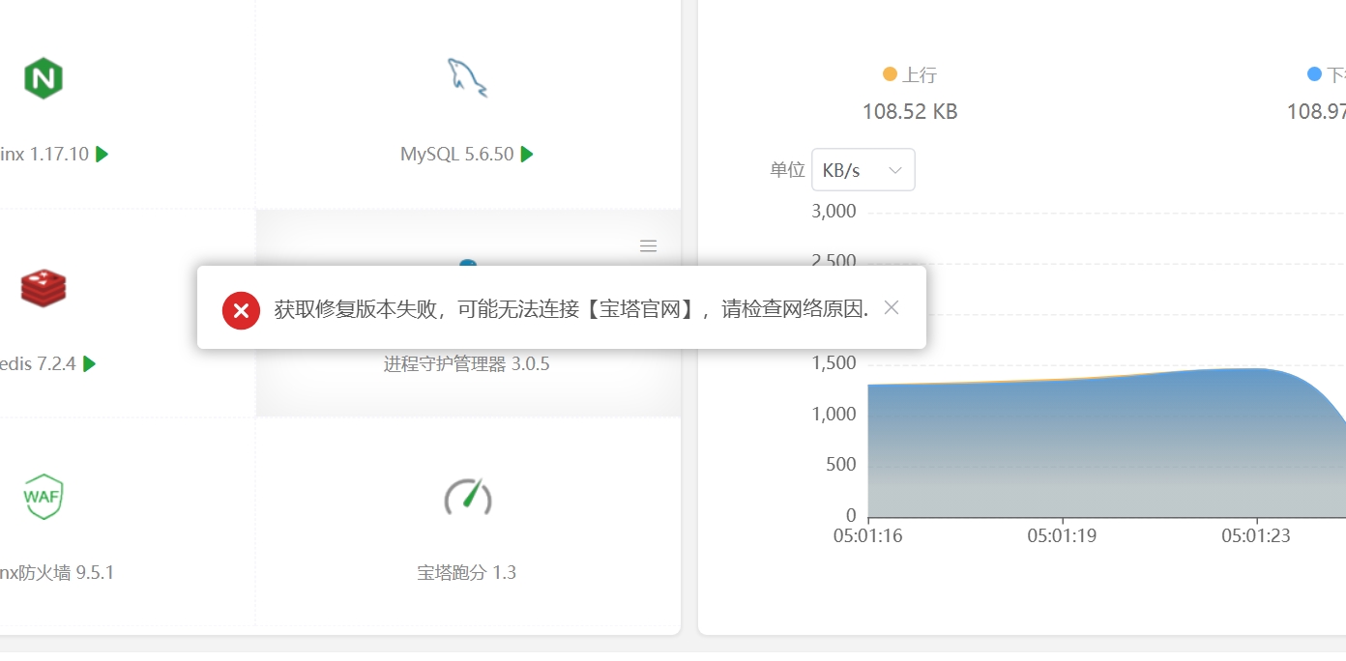Click the 500 y-axis label
1346x661 pixels.
tap(839, 464)
